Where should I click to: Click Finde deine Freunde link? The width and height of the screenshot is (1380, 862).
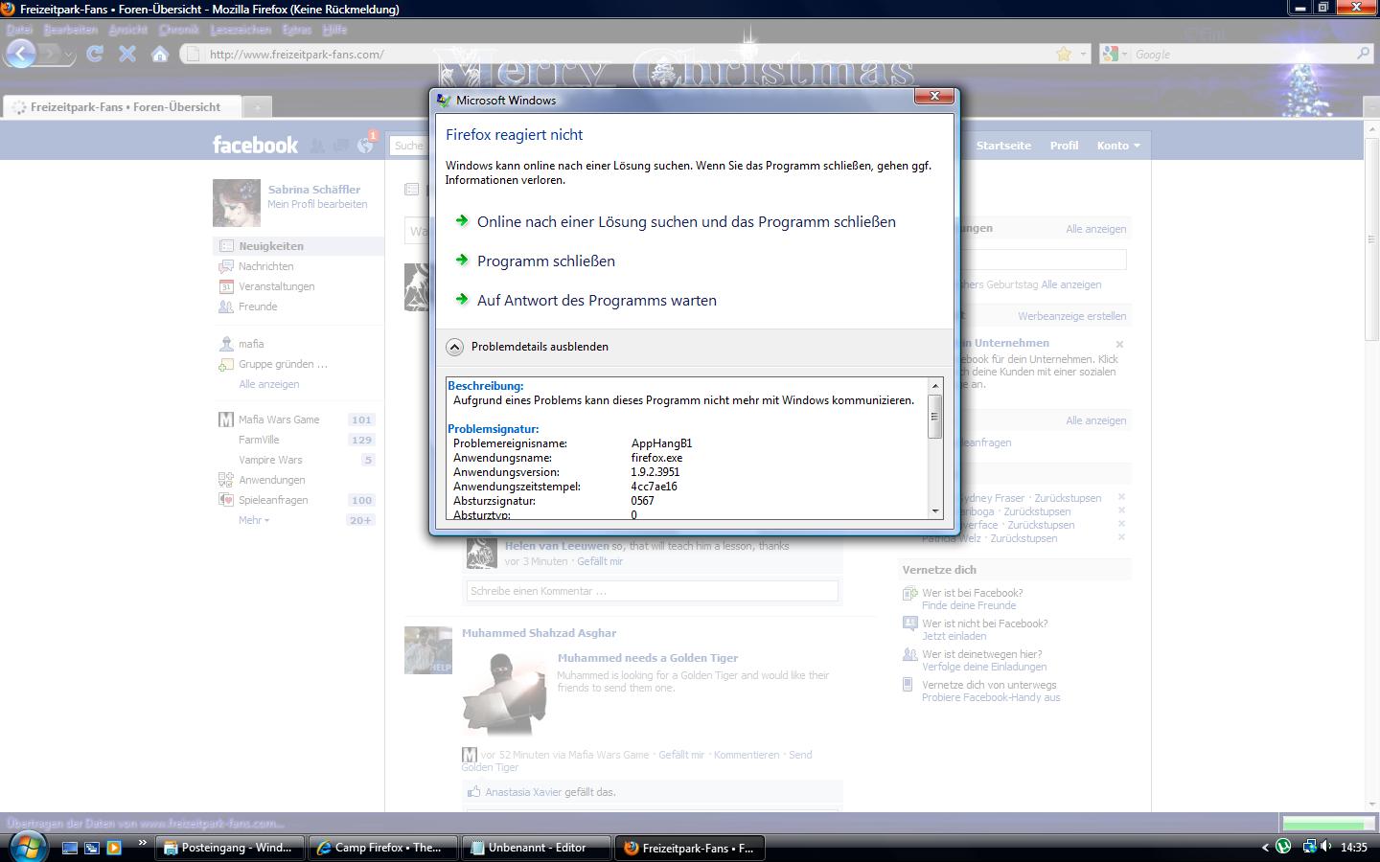coord(969,605)
